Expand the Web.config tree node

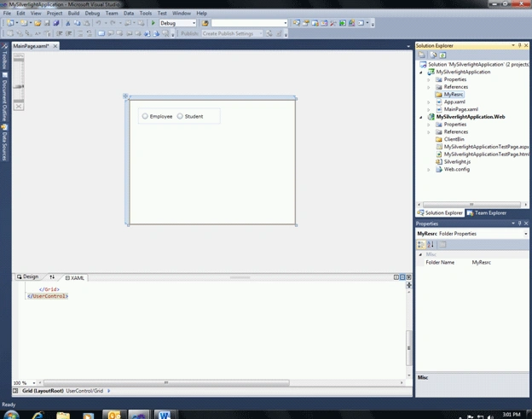click(429, 170)
